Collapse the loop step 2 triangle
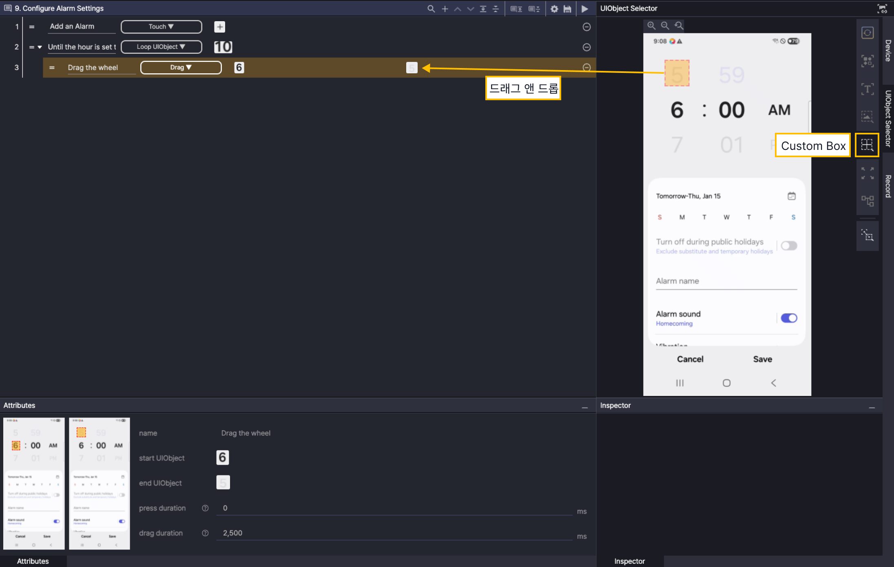The image size is (894, 567). [x=40, y=47]
